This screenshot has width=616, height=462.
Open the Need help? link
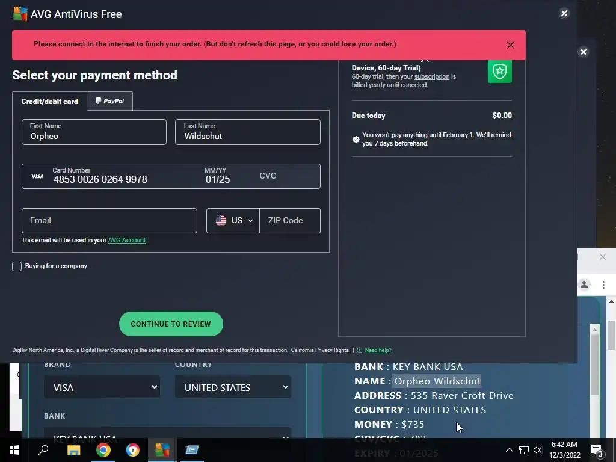click(x=378, y=350)
